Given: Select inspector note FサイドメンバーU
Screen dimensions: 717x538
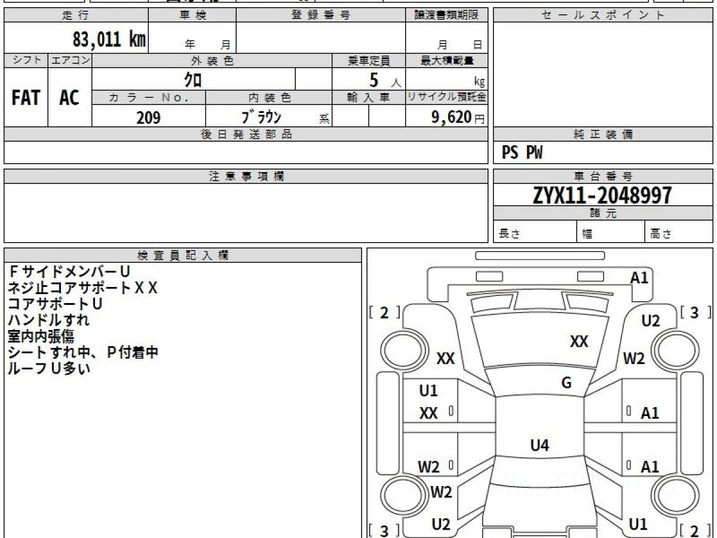Looking at the screenshot, I should click(x=69, y=272).
